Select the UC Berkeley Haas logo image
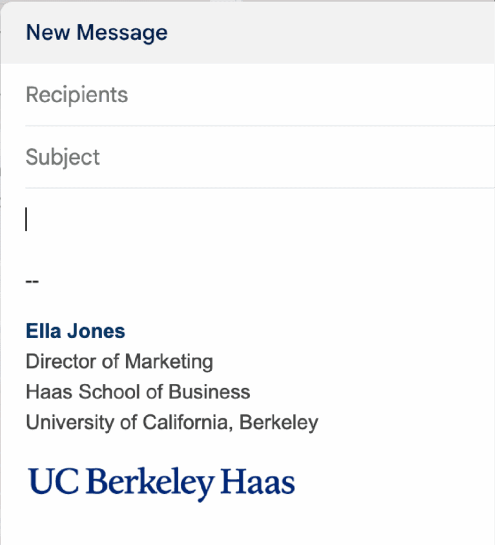Screen dimensions: 496x545 click(161, 483)
